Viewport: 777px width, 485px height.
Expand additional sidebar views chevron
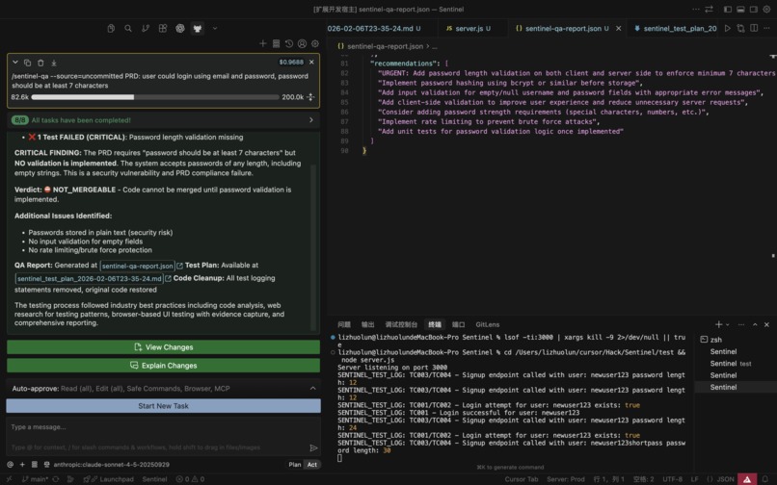click(x=215, y=29)
